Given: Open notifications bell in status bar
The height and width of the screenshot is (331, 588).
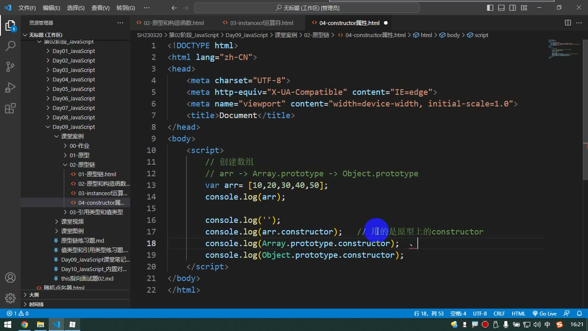Looking at the screenshot, I should (579, 314).
